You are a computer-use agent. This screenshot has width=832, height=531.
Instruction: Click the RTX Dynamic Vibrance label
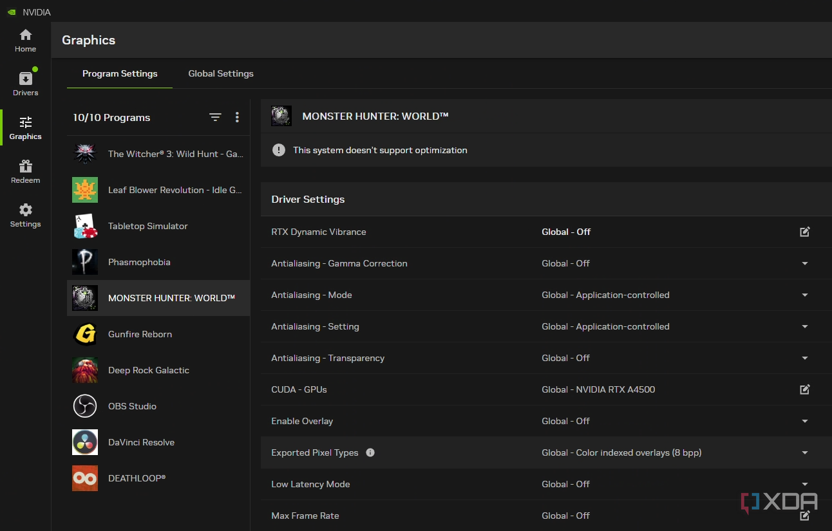[319, 232]
